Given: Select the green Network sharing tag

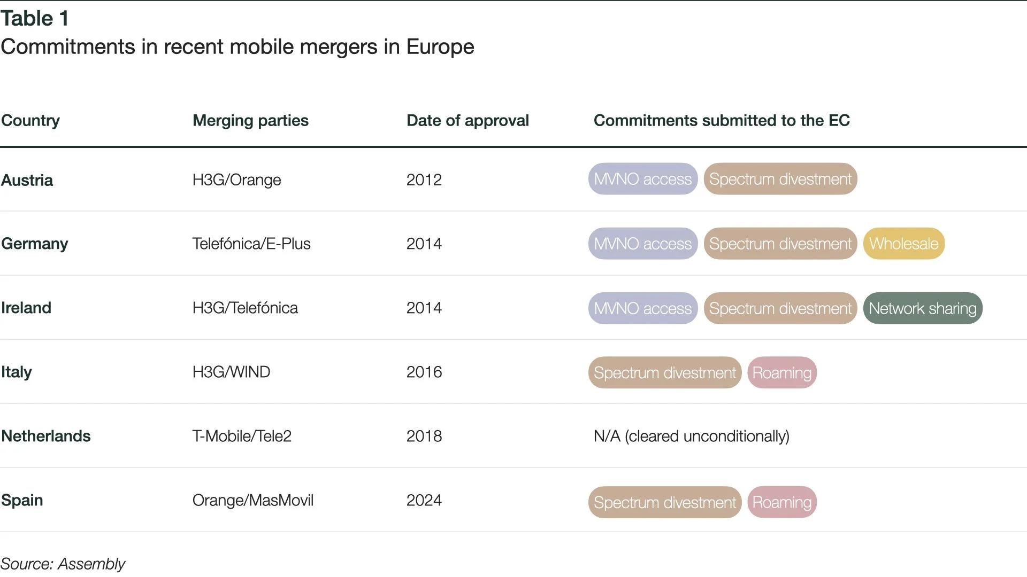Looking at the screenshot, I should pos(923,308).
